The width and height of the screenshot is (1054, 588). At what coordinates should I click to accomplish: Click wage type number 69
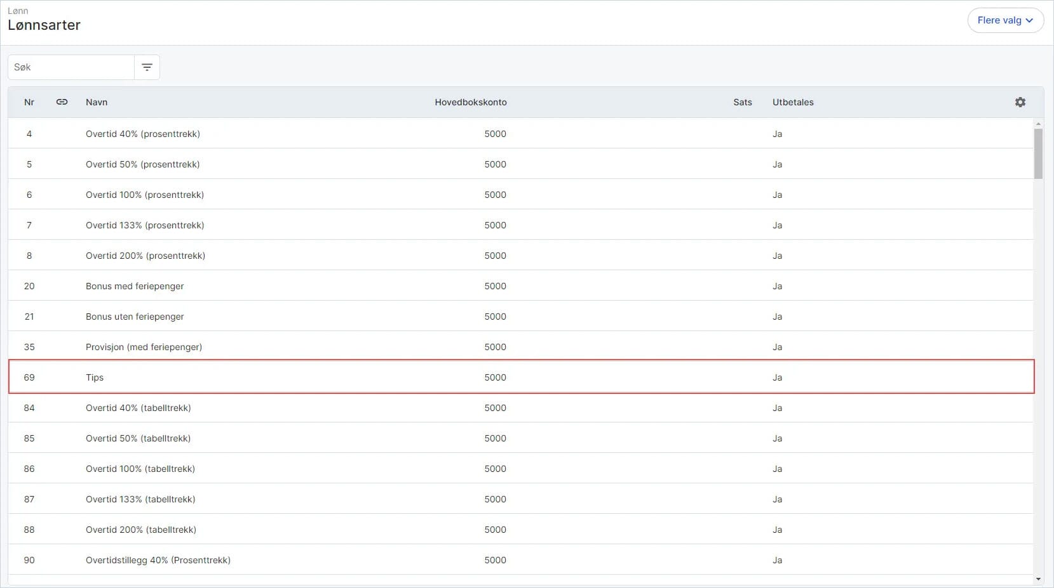pyautogui.click(x=29, y=377)
